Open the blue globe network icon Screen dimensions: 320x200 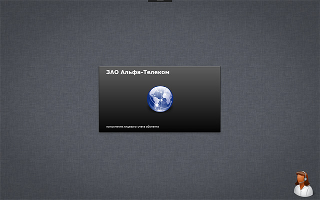click(x=160, y=99)
